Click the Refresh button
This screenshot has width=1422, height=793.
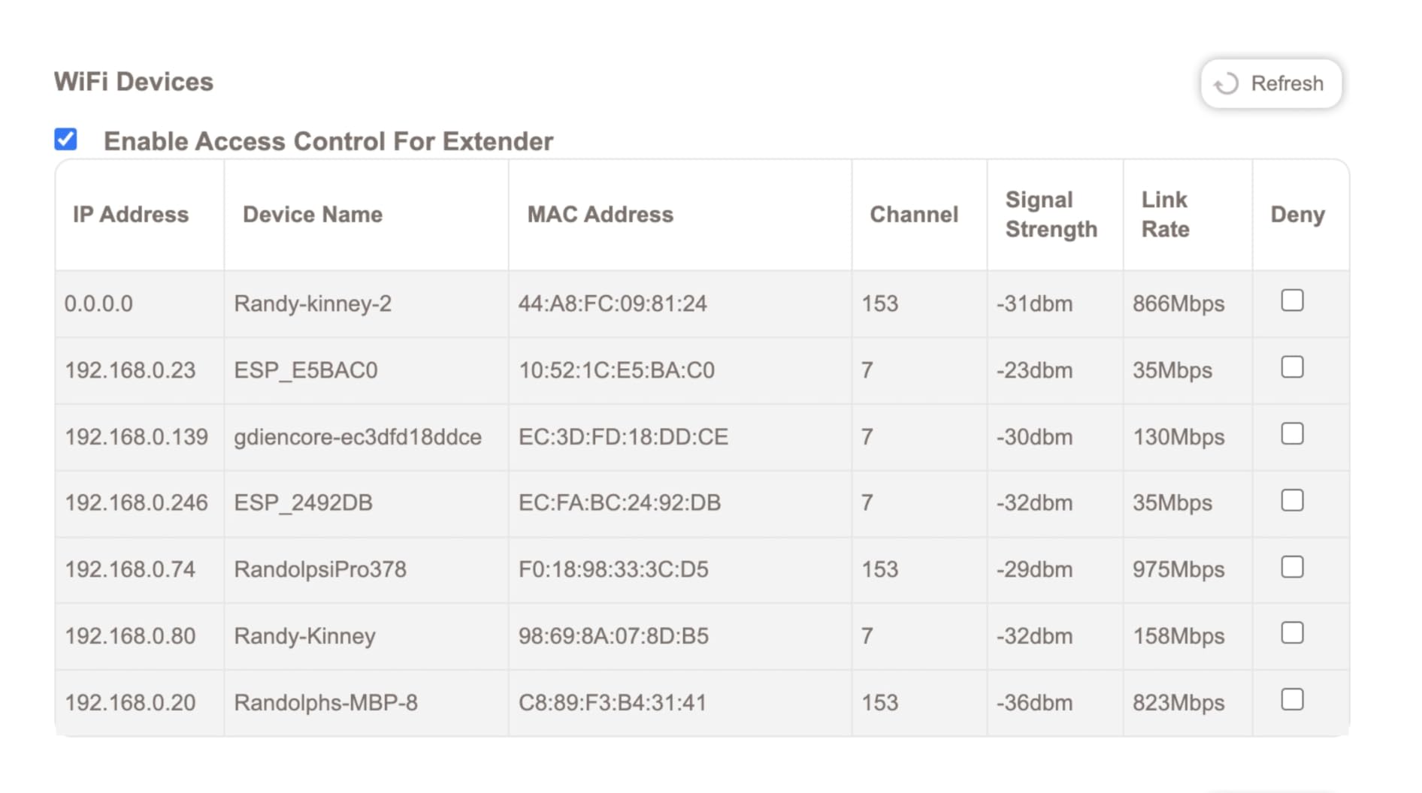(1271, 83)
